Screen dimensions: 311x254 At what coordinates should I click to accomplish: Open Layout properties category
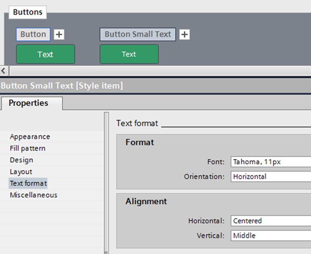point(21,172)
